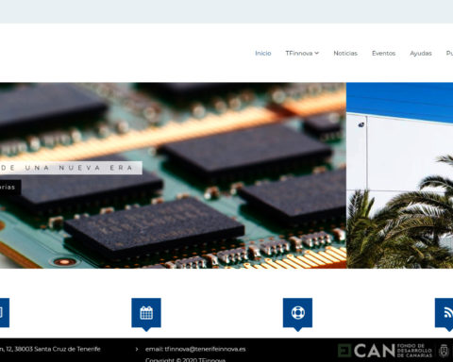Expand the TFinnova dropdown chevron

click(x=316, y=53)
